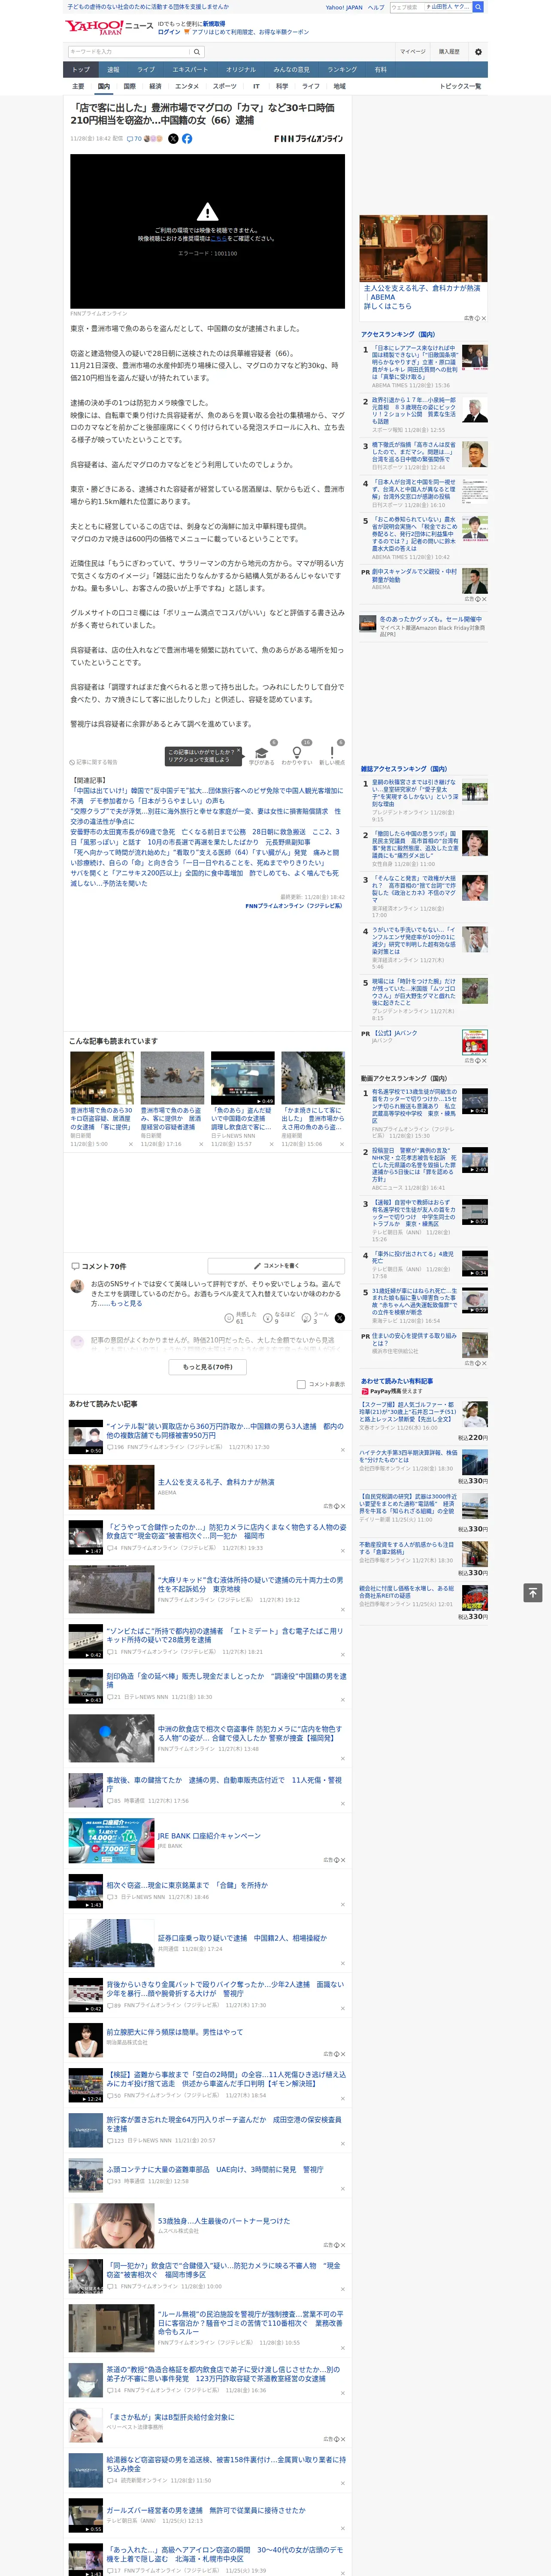Click the もっと見る(70件) comments button
The image size is (551, 2576).
coord(207,1366)
